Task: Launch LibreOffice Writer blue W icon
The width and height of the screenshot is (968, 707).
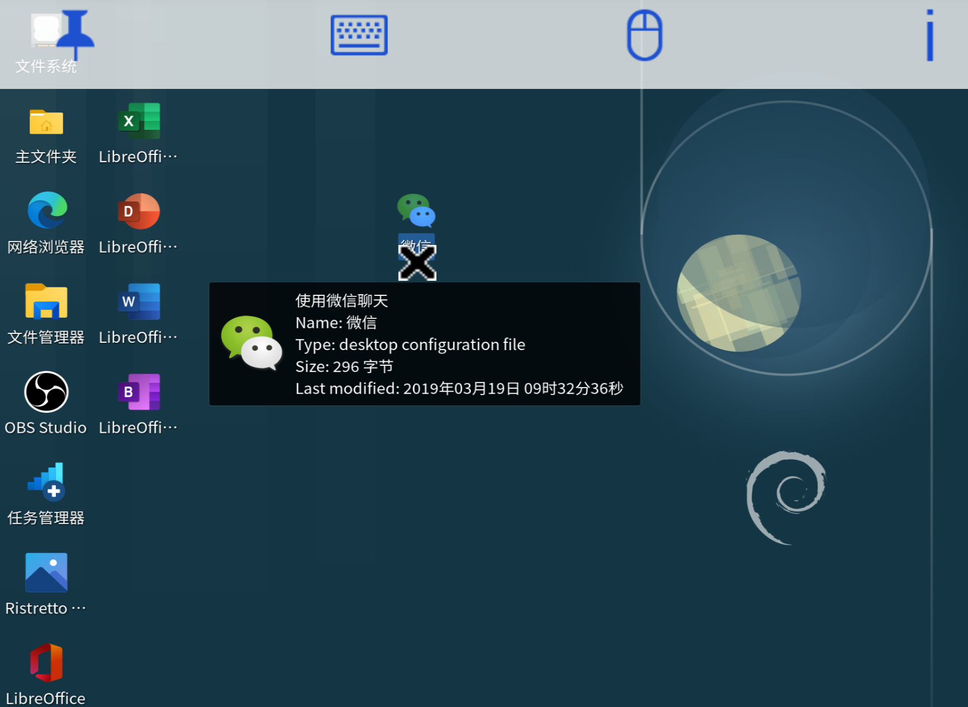Action: [139, 301]
